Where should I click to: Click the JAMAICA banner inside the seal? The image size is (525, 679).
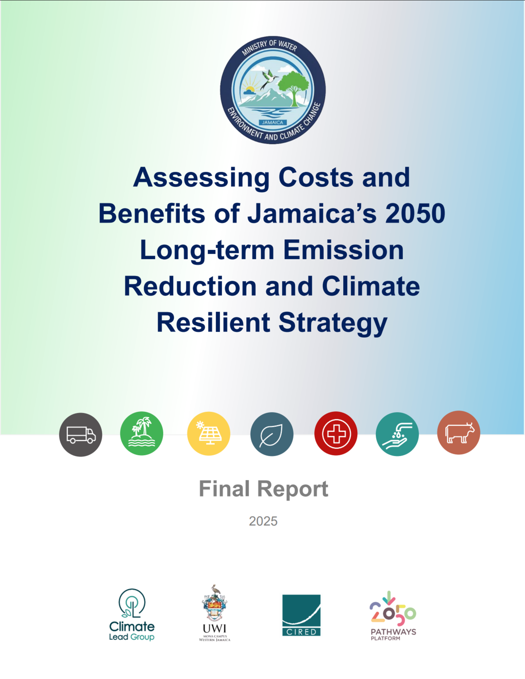(x=272, y=122)
